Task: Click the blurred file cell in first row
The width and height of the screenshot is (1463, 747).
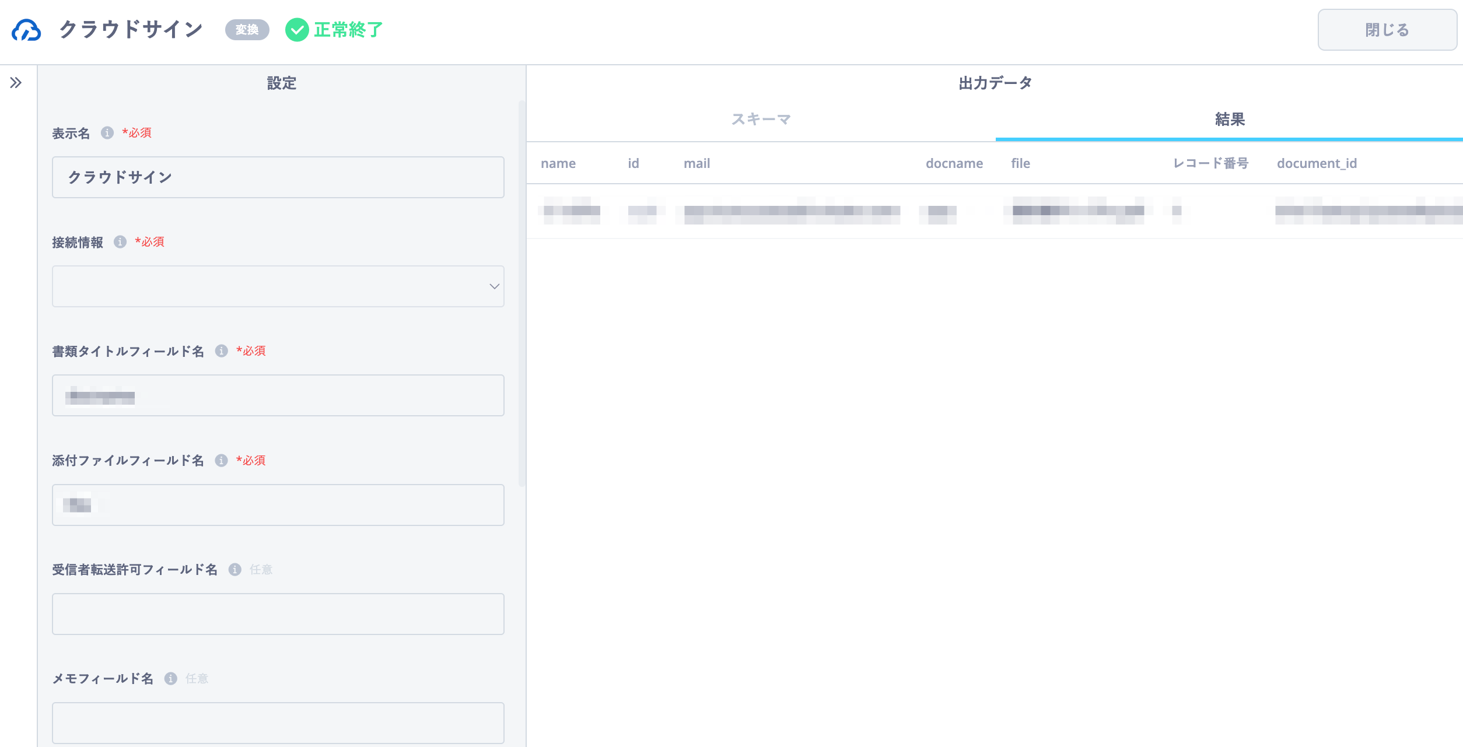Action: [x=1077, y=210]
